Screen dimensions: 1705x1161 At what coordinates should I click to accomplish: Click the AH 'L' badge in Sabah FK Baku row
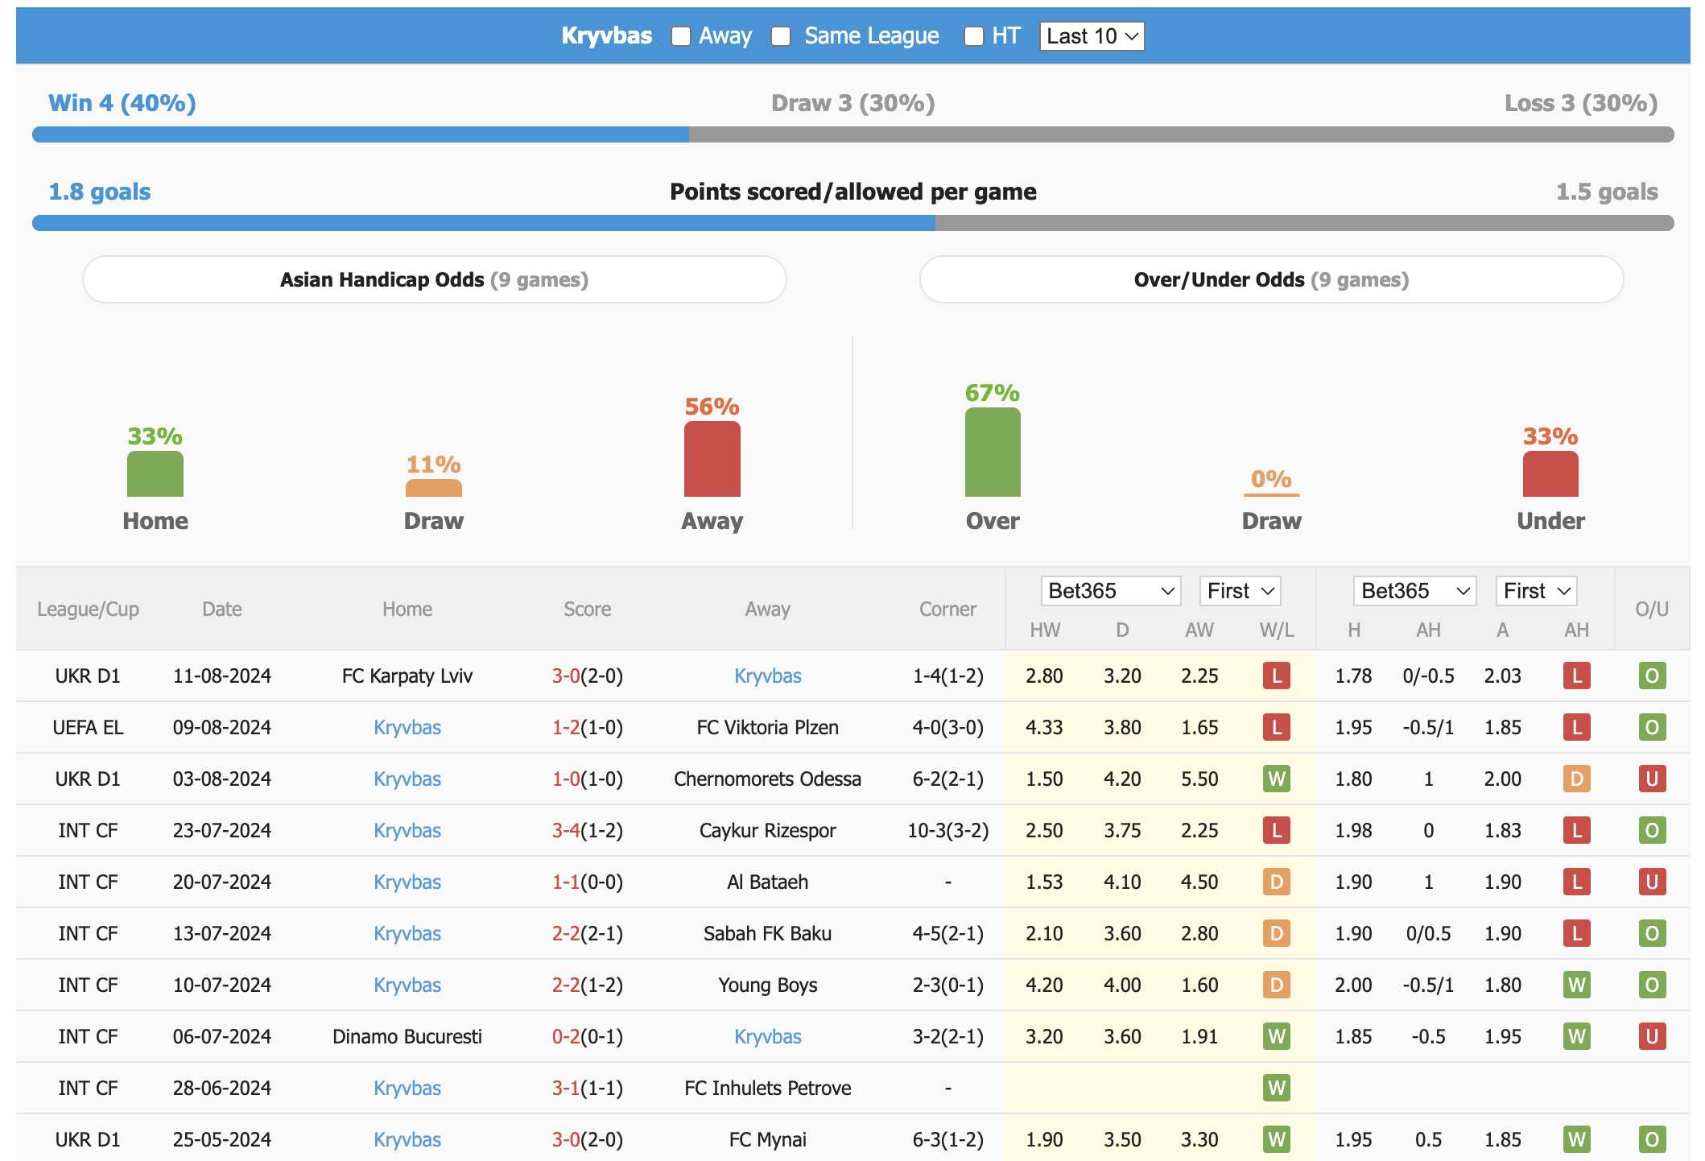point(1576,933)
